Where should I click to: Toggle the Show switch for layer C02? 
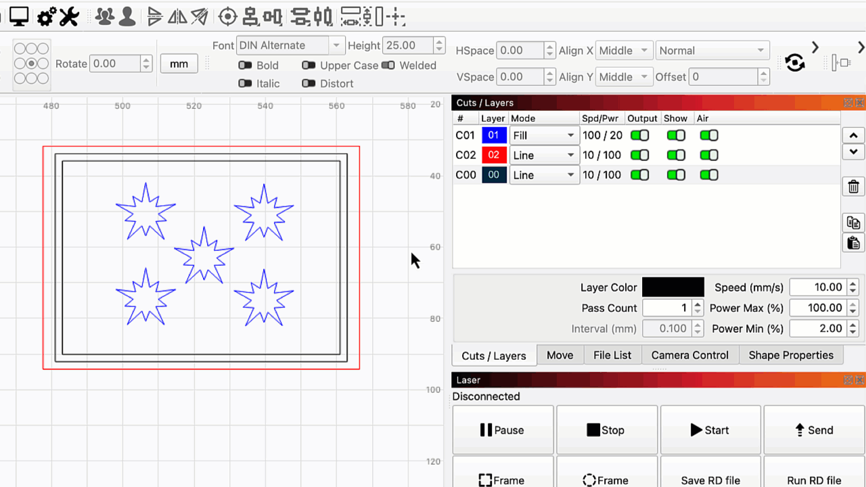click(x=676, y=155)
